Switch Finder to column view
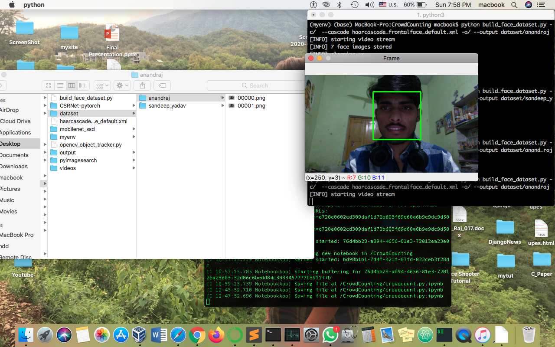The width and height of the screenshot is (555, 347). [72, 85]
